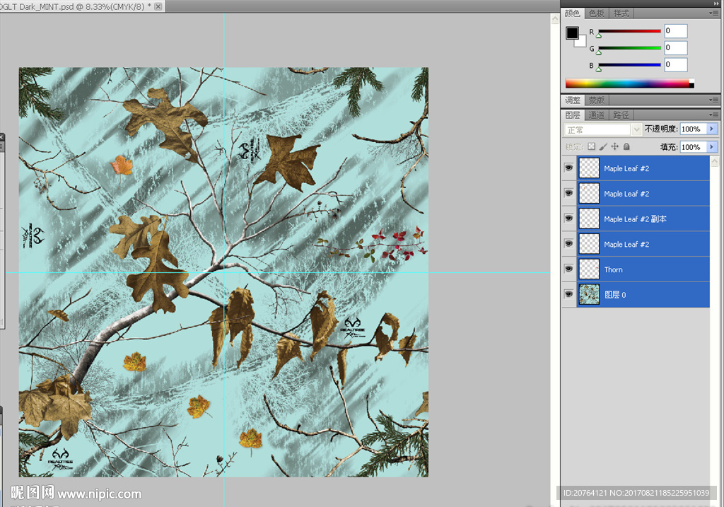724x507 pixels.
Task: Switch to the 路径 paths tab
Action: 621,115
